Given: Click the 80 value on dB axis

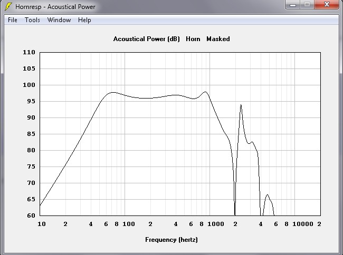Looking at the screenshot, I should [31, 151].
